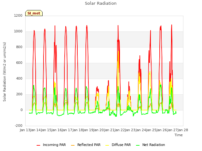
Task: Click the red Incoming PAR legend swatch
Action: coord(39,145)
